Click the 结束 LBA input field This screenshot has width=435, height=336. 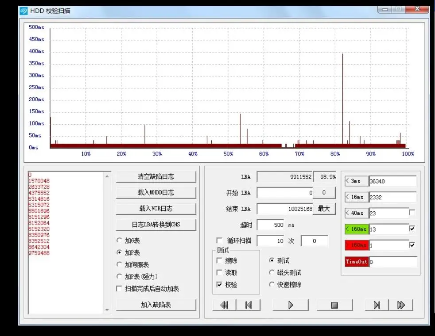tap(285, 209)
